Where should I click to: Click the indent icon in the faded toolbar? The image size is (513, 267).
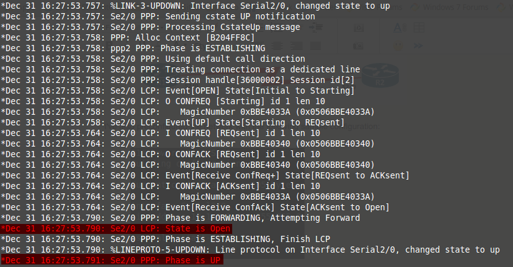coord(317,28)
